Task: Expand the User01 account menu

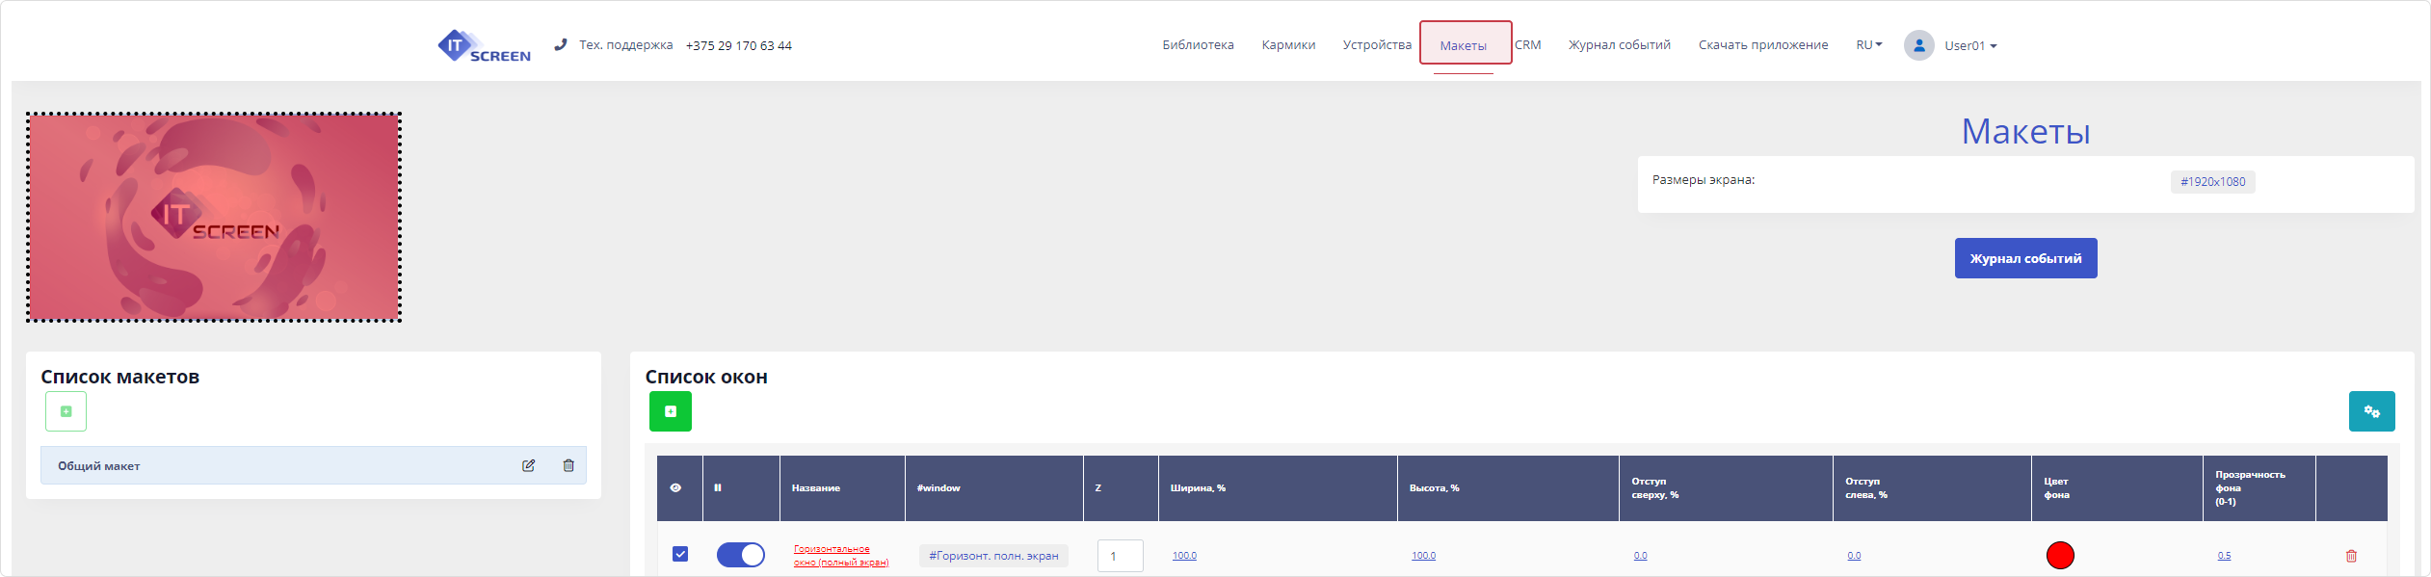Action: pyautogui.click(x=1970, y=45)
